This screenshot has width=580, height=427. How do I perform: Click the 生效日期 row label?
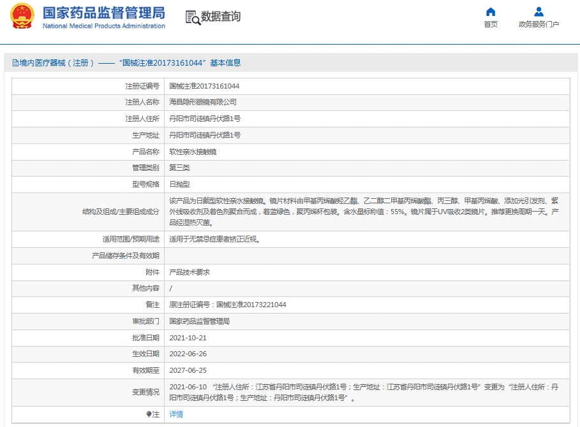[x=145, y=354]
